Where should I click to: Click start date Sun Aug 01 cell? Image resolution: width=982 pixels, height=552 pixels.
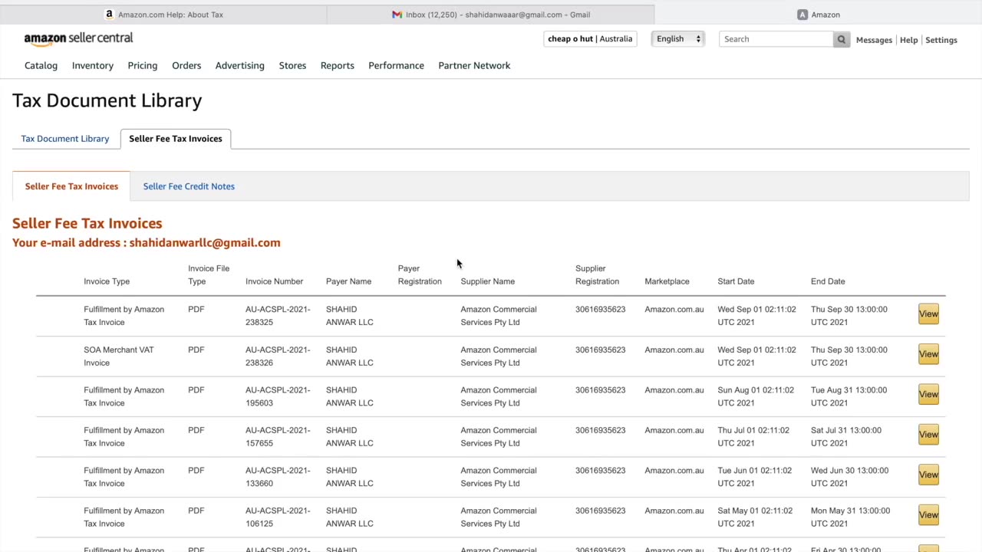pyautogui.click(x=756, y=396)
